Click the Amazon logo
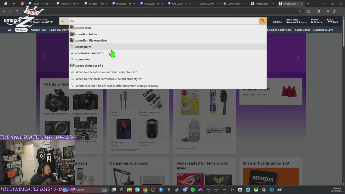Screen dimensions: 345x194 13,21
